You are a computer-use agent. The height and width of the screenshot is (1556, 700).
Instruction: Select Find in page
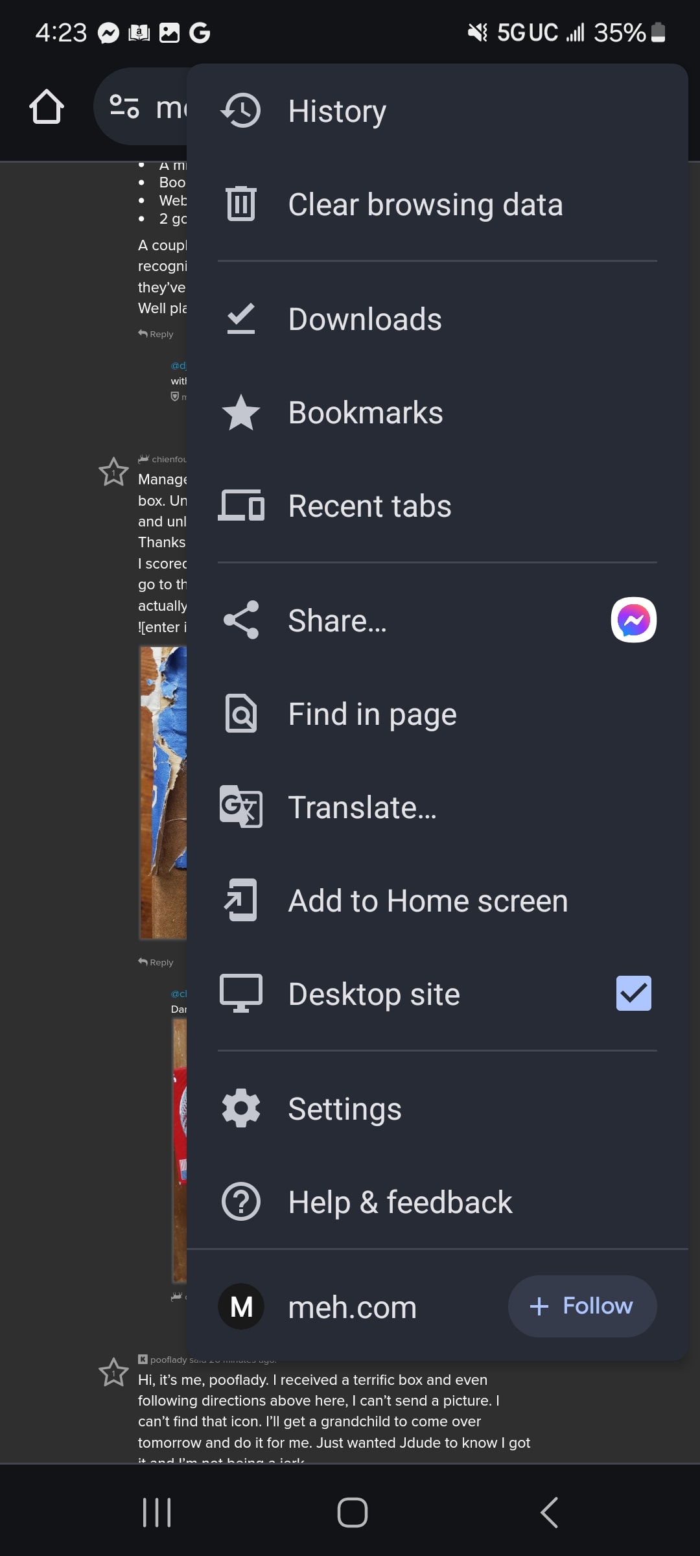click(x=373, y=714)
